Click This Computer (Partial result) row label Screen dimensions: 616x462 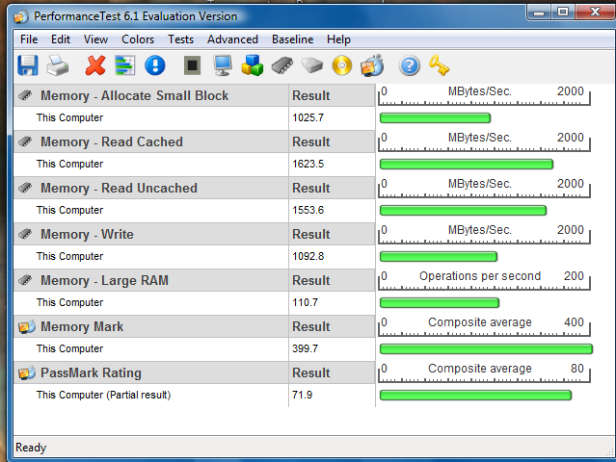(104, 395)
